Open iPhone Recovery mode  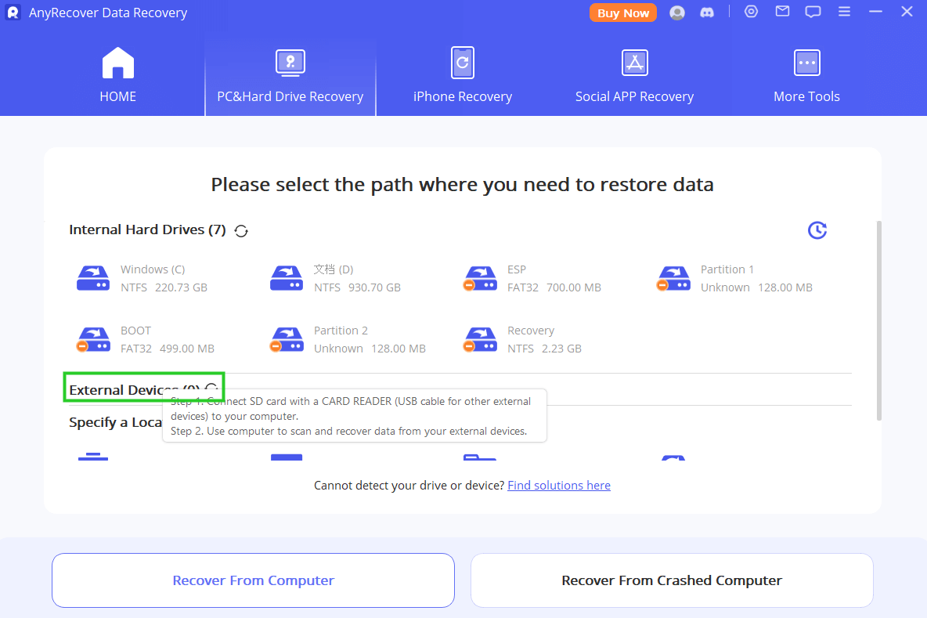click(x=462, y=74)
